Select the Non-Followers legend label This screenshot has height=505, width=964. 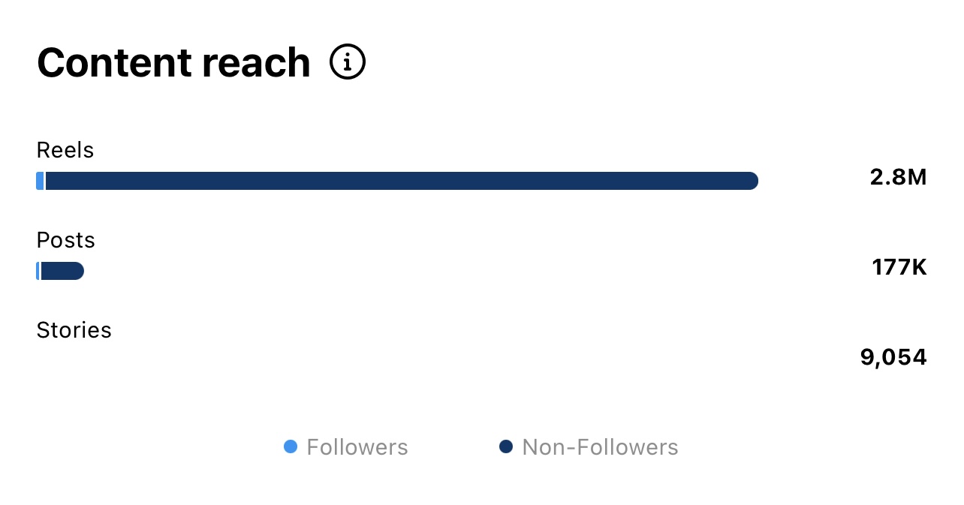point(600,447)
